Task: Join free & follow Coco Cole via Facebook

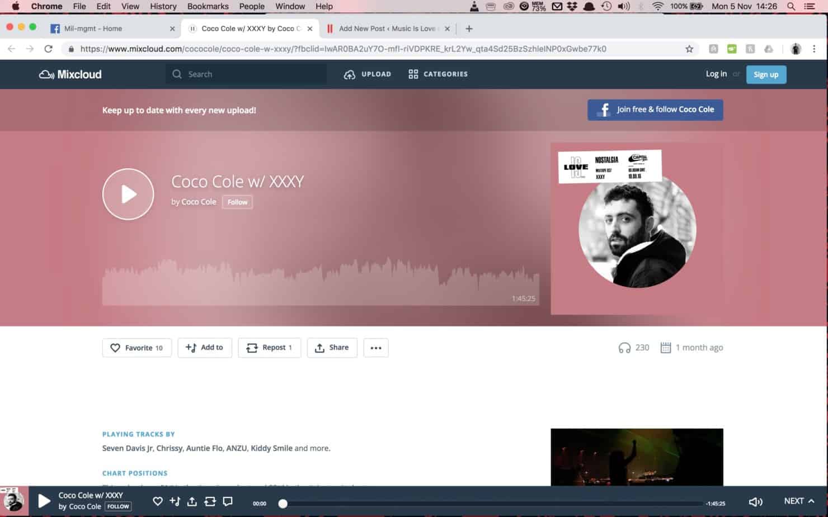Action: coord(655,110)
